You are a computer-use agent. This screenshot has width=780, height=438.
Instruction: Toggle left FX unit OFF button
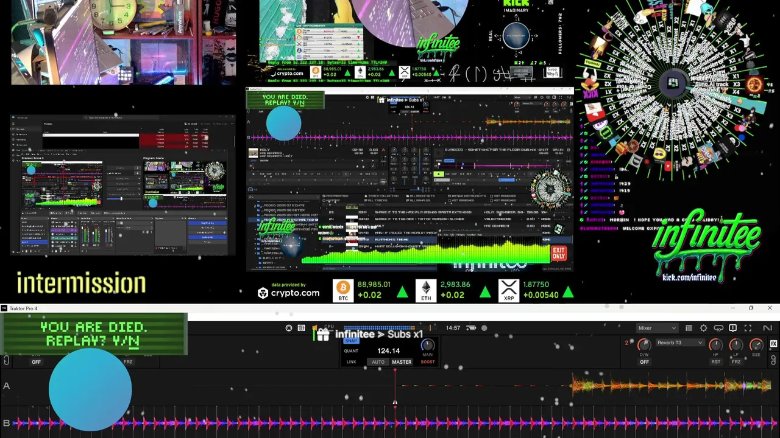pyautogui.click(x=37, y=362)
